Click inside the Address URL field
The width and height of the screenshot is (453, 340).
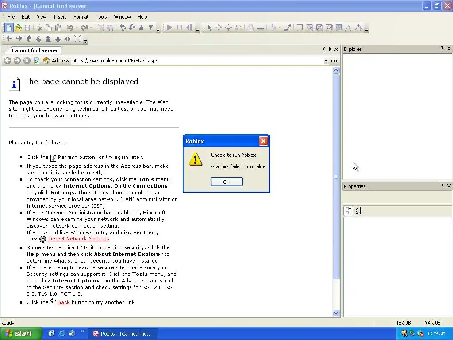point(197,61)
